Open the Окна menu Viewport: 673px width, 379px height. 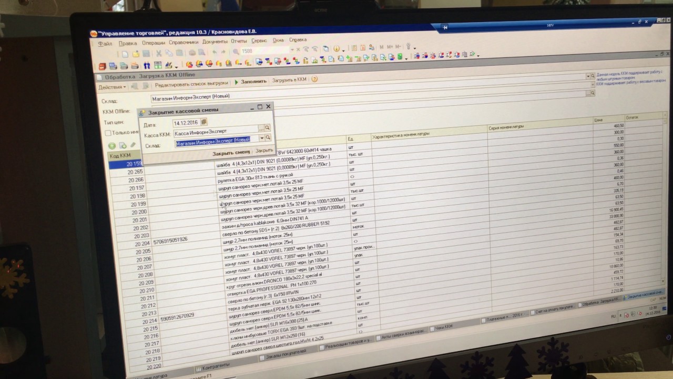(x=278, y=40)
